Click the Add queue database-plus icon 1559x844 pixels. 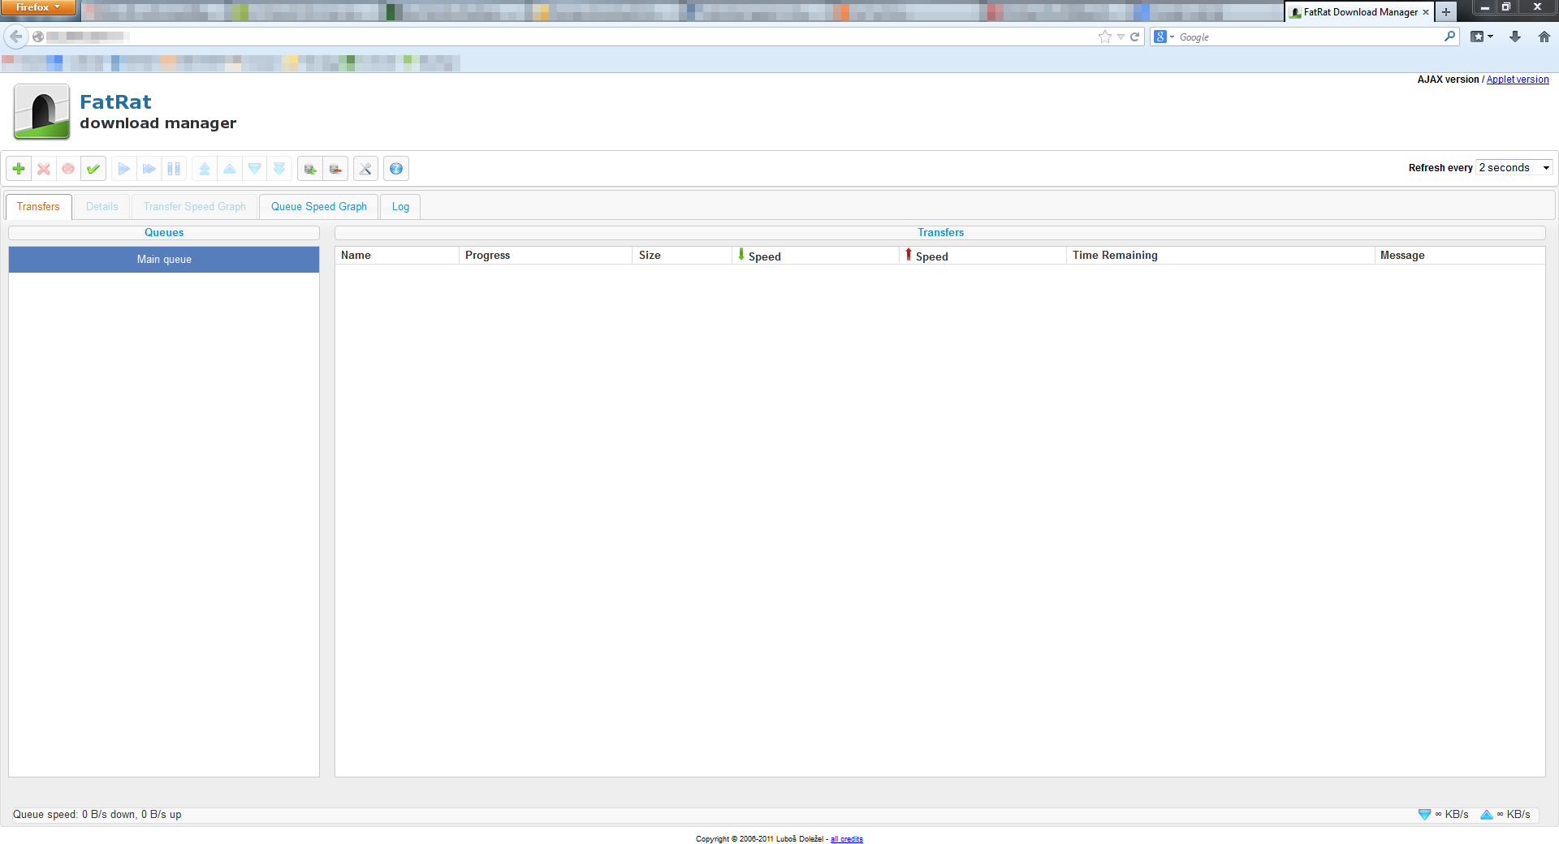[x=310, y=169]
